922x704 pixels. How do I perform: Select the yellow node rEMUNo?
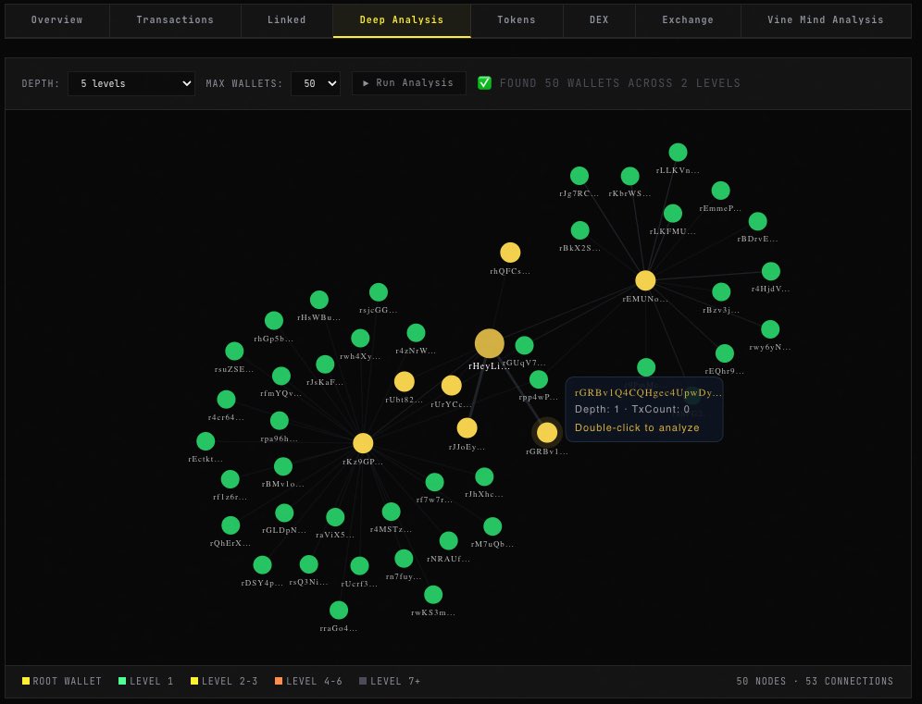(x=645, y=280)
